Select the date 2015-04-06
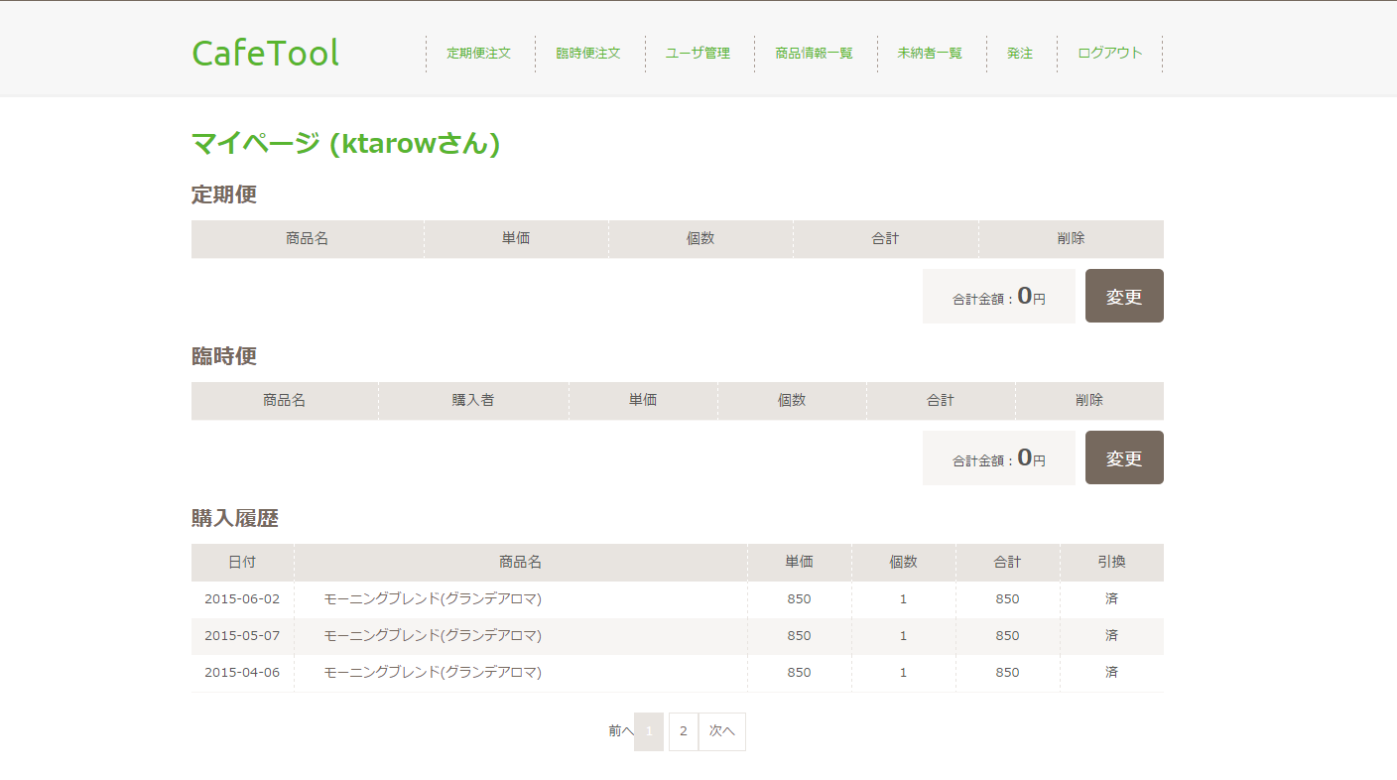Viewport: 1397px width, 780px height. [242, 673]
